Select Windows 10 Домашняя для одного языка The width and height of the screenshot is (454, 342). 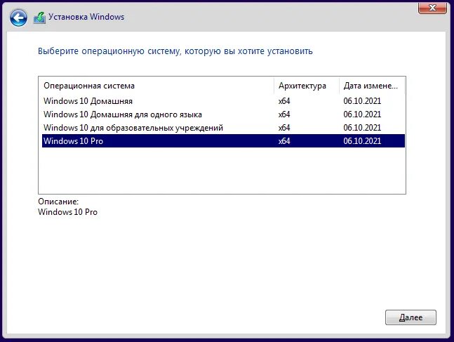(223, 114)
